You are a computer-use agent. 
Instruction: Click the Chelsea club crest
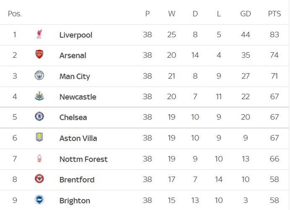[x=39, y=117]
